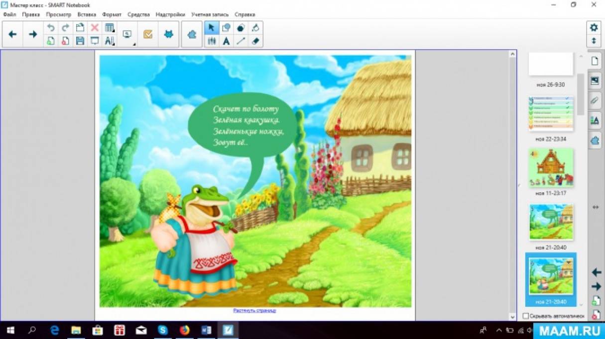Open the cat-face activity builder icon
The height and width of the screenshot is (339, 605).
tap(169, 34)
